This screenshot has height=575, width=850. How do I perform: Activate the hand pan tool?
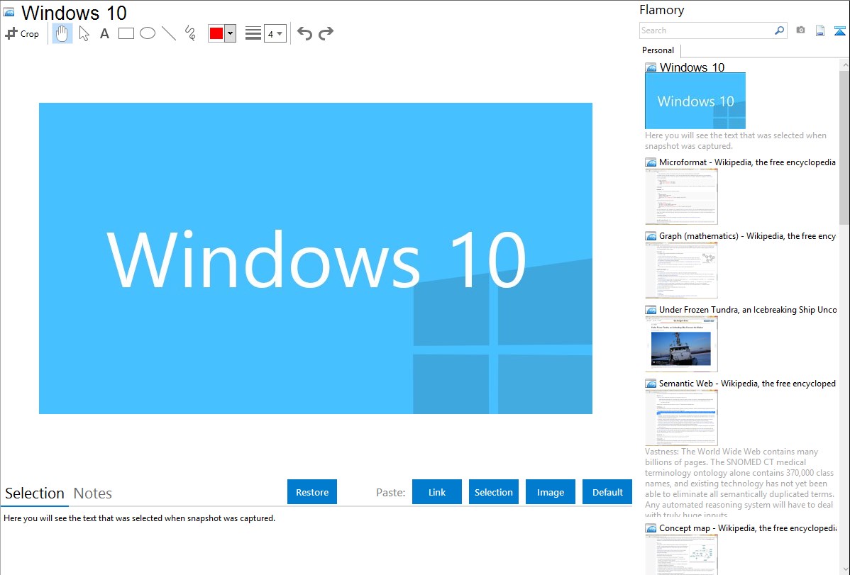(x=62, y=33)
